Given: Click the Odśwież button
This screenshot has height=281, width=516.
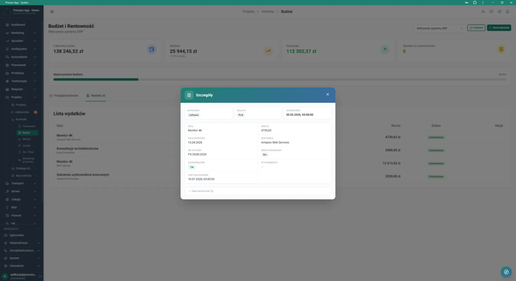Looking at the screenshot, I should [x=476, y=28].
